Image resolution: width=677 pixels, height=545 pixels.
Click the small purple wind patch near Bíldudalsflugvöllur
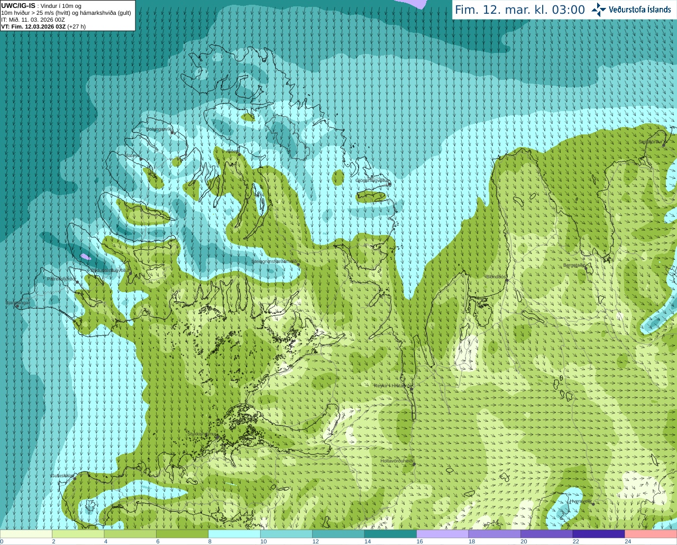click(85, 257)
